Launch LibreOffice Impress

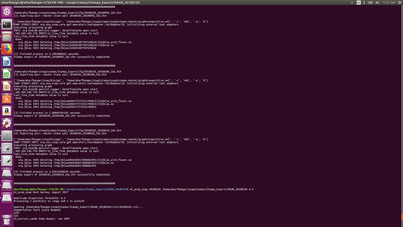tap(6, 86)
